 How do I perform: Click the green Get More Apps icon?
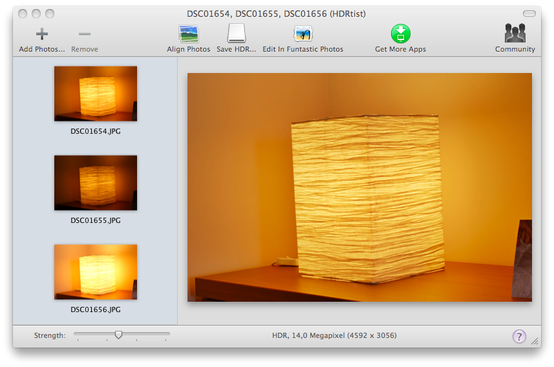pyautogui.click(x=400, y=34)
